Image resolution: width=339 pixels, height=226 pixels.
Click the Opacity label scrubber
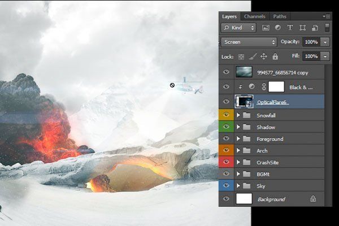(290, 42)
